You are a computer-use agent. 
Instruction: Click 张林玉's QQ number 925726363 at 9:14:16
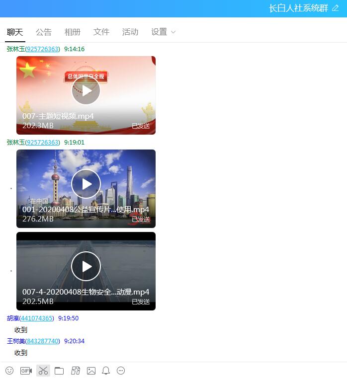click(x=42, y=49)
